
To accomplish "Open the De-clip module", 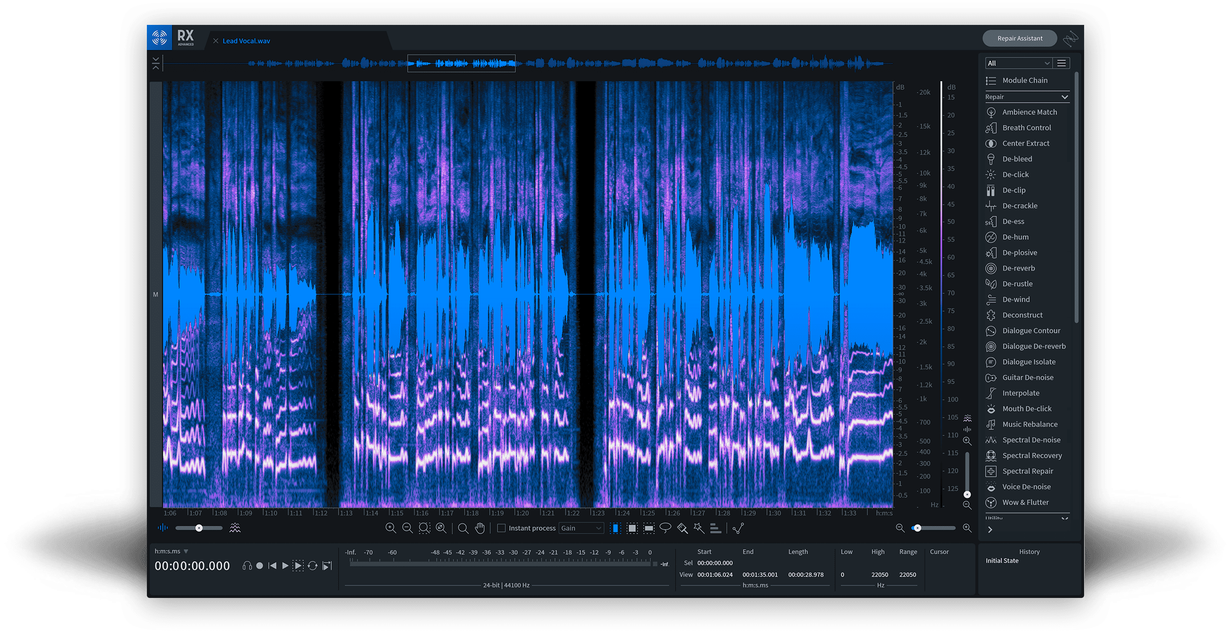I will [x=1027, y=190].
